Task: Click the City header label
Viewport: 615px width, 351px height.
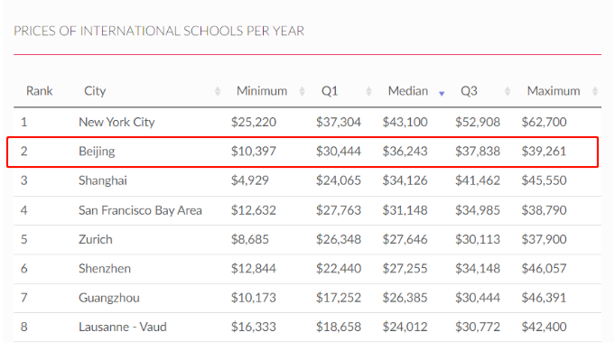Action: pyautogui.click(x=95, y=91)
